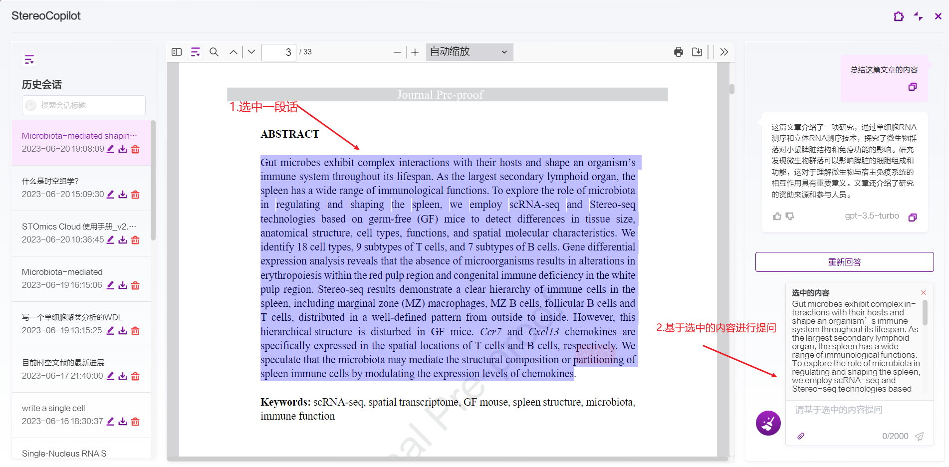
Task: Open the PDF search magnifier
Action: (214, 52)
